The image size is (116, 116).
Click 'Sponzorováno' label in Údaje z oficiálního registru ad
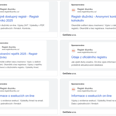pos(78,45)
